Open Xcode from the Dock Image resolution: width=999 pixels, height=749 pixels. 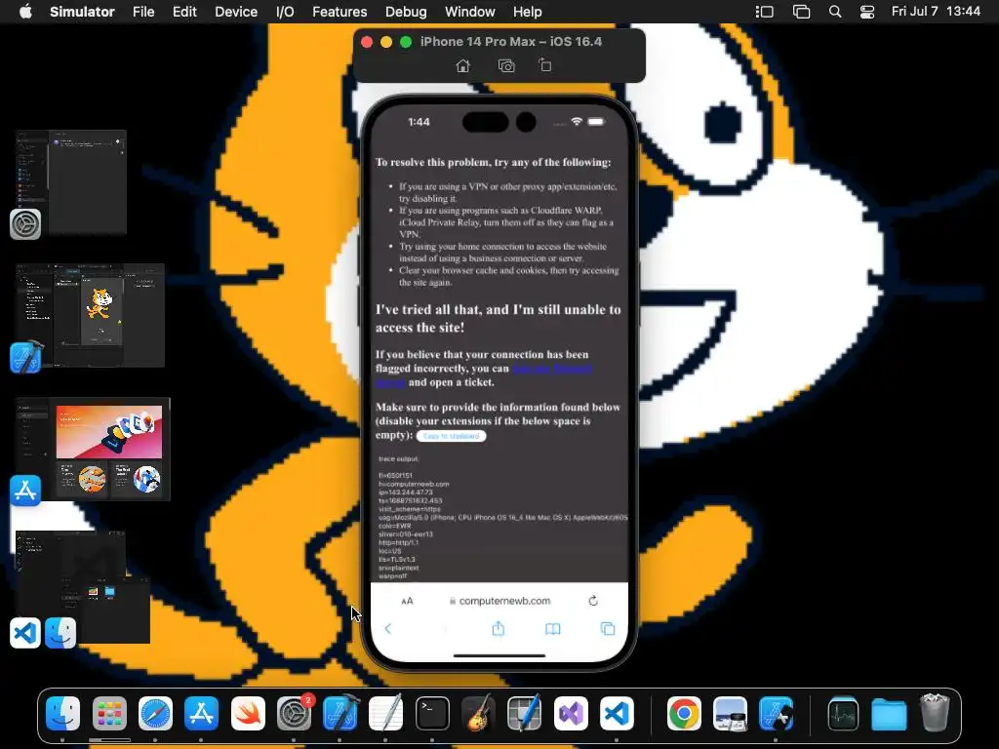coord(340,713)
